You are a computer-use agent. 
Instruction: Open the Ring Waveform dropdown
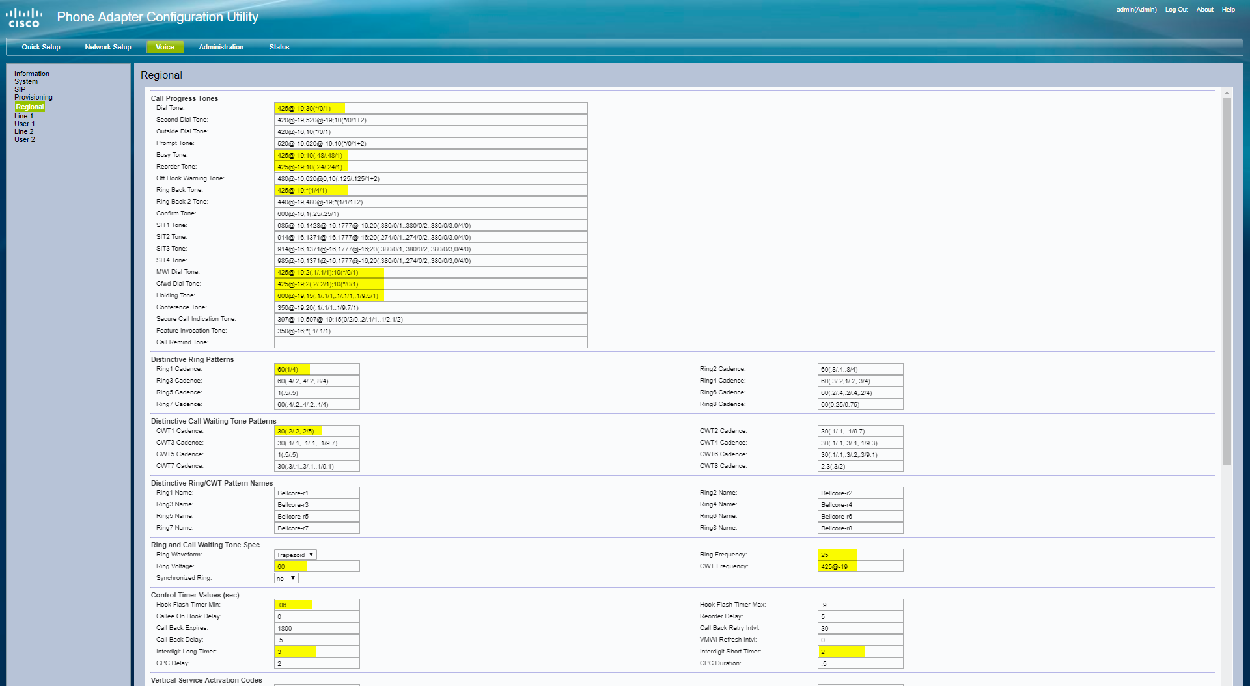pyautogui.click(x=295, y=555)
